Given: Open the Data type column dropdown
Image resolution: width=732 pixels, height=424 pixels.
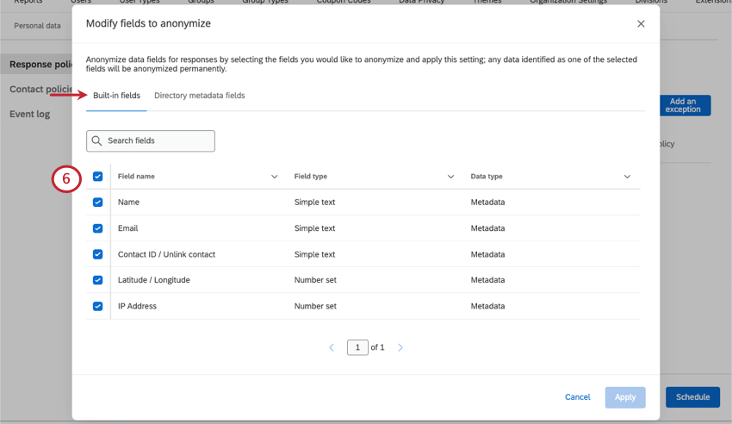Looking at the screenshot, I should (627, 177).
